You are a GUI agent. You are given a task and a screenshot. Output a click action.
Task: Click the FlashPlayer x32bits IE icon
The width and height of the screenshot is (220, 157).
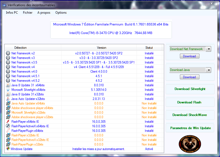(8, 135)
